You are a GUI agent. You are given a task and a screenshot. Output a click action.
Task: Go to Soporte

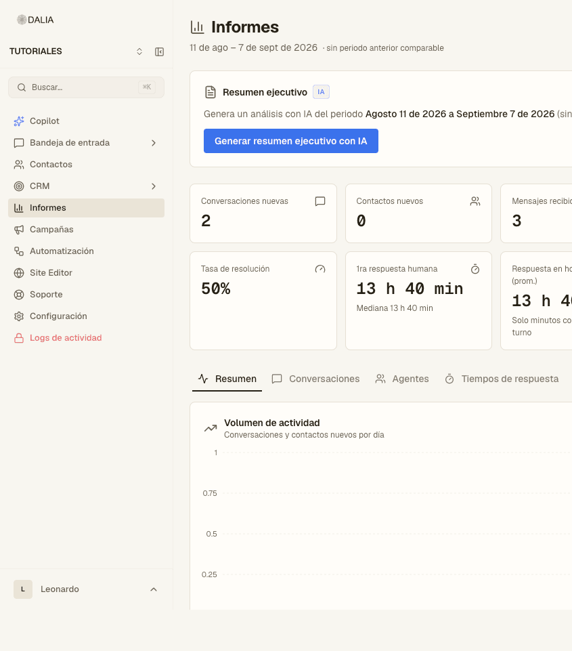pos(86,295)
